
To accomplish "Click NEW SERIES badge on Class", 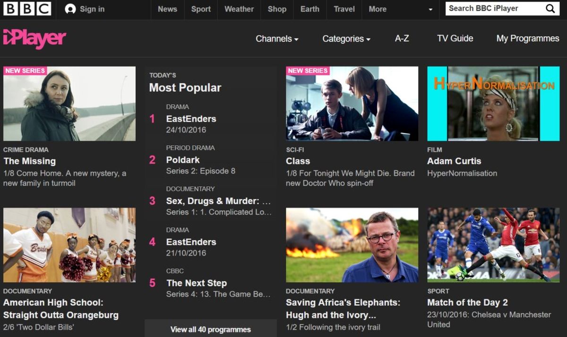I will (308, 71).
